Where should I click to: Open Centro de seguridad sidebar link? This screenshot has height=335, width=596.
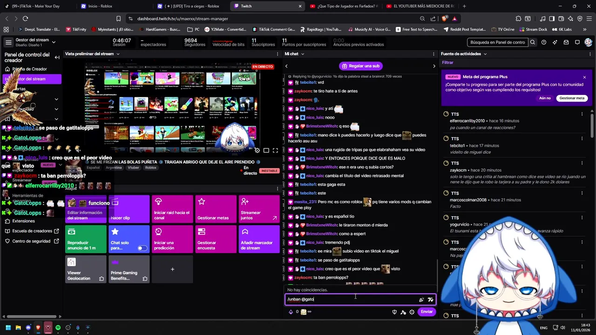[x=32, y=241]
